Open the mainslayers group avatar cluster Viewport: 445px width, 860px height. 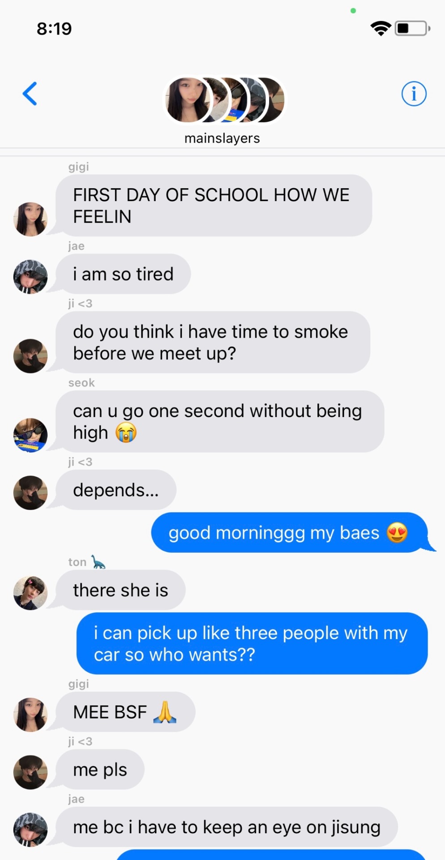pos(224,99)
